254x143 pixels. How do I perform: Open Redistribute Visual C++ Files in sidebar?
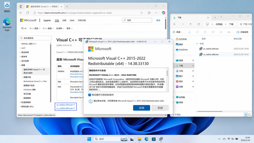coord(35,81)
